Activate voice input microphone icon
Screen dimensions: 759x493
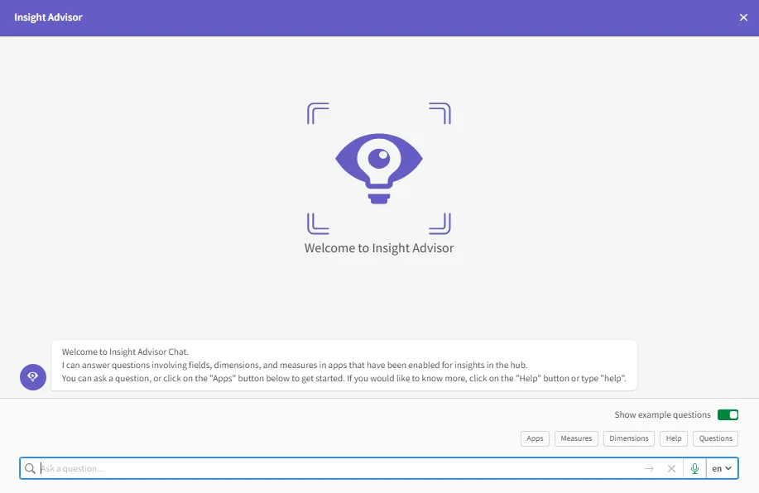tap(694, 468)
